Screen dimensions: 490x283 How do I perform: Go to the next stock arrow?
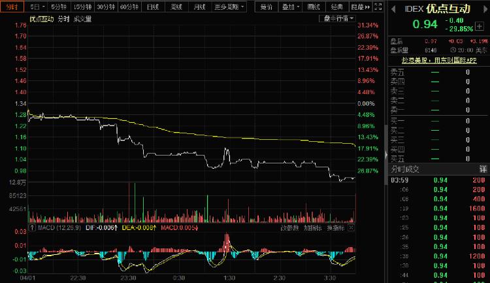(485, 9)
